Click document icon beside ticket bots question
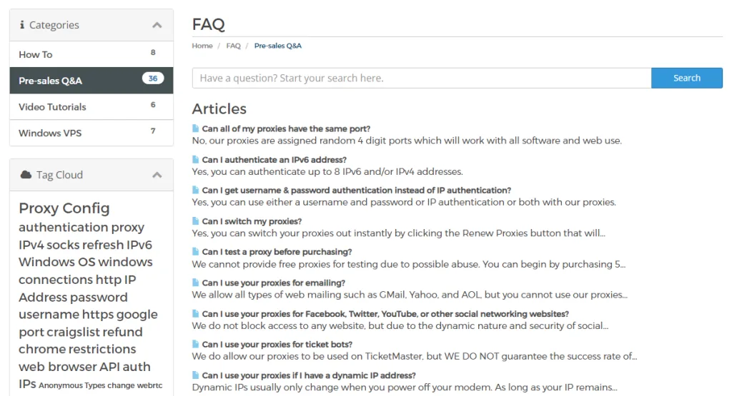 pyautogui.click(x=196, y=345)
